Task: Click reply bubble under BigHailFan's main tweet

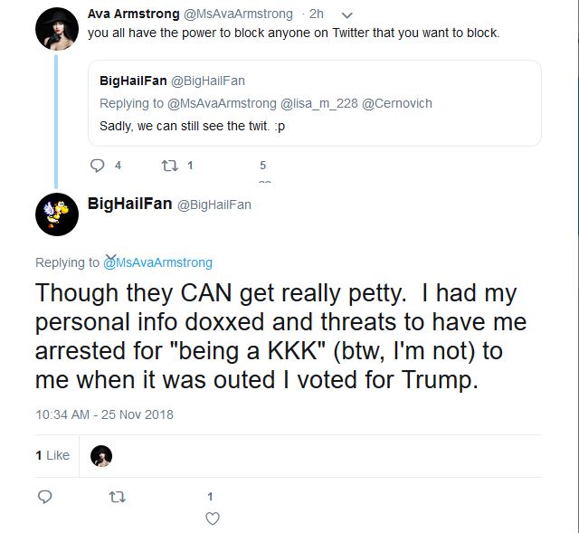Action: 44,497
